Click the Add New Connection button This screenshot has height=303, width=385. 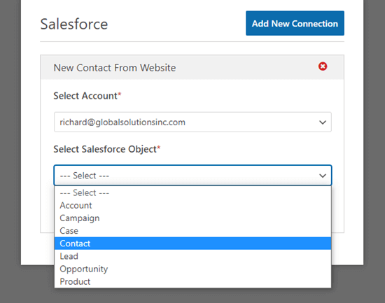coord(295,23)
